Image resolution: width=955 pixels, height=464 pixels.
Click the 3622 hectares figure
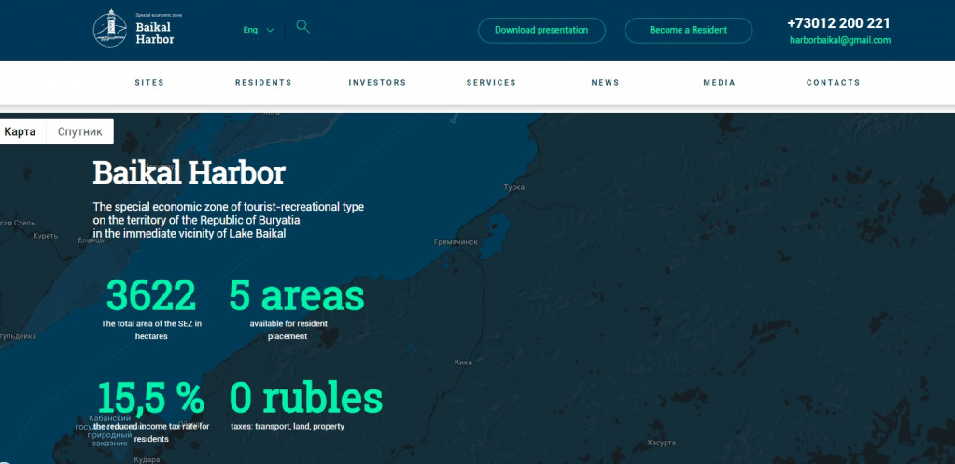(x=151, y=295)
